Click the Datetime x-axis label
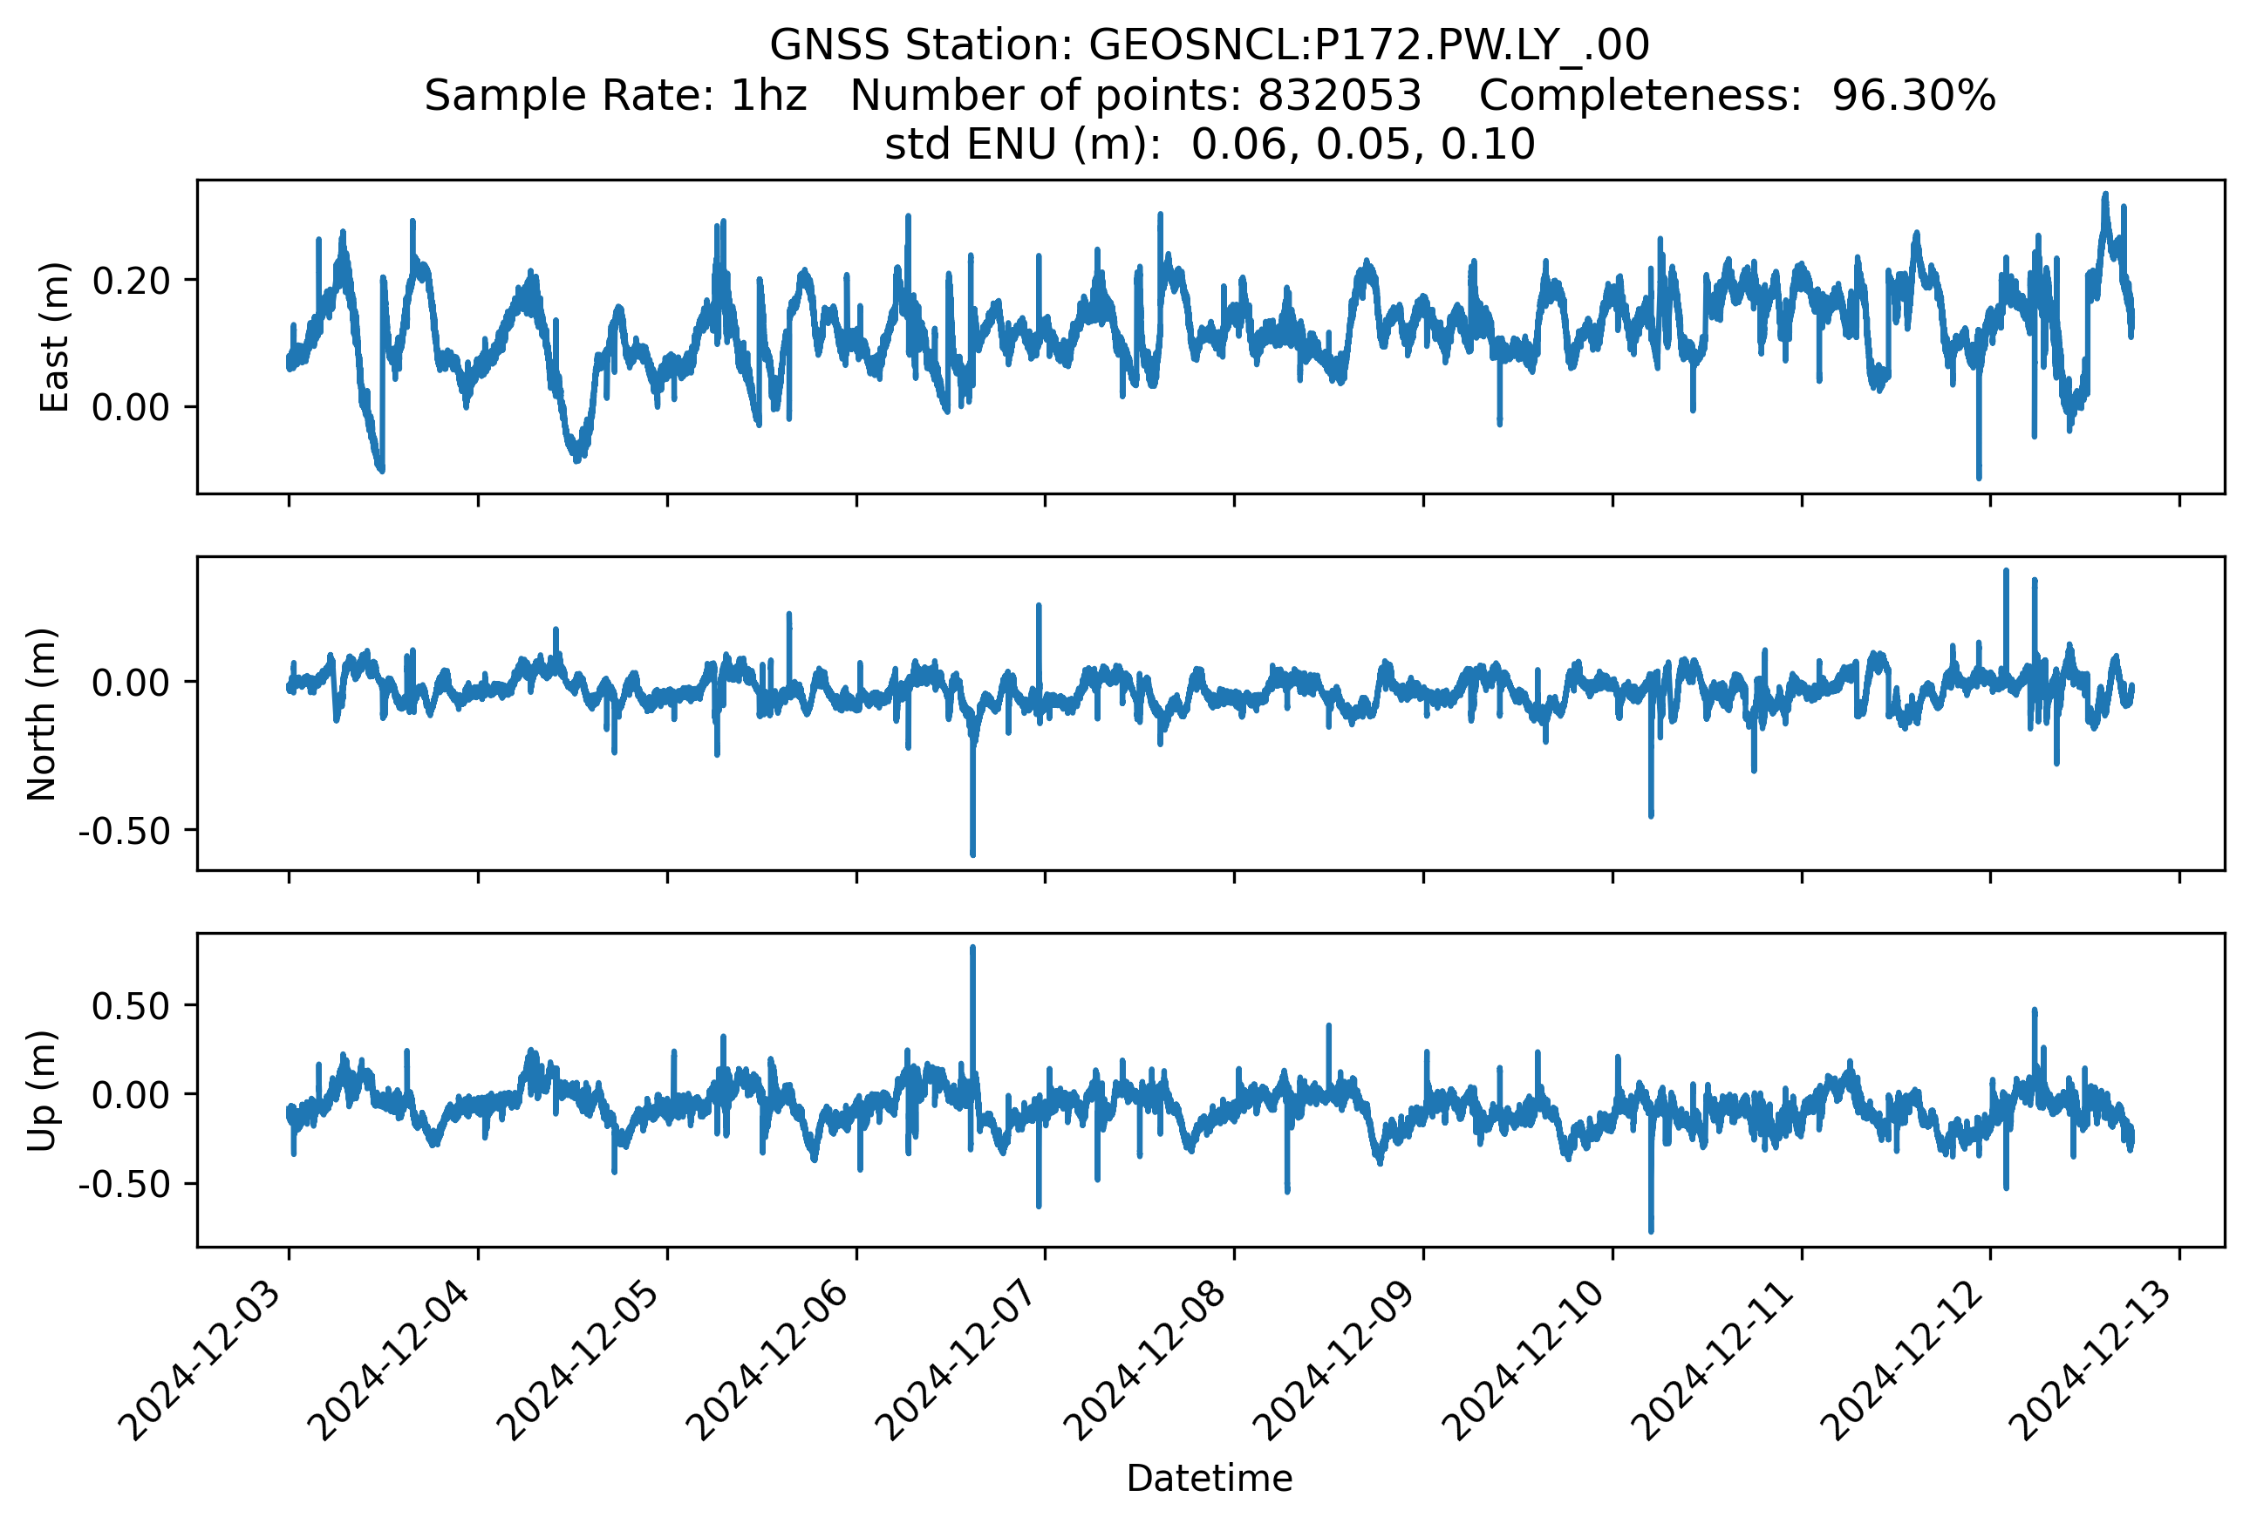 [1210, 1479]
